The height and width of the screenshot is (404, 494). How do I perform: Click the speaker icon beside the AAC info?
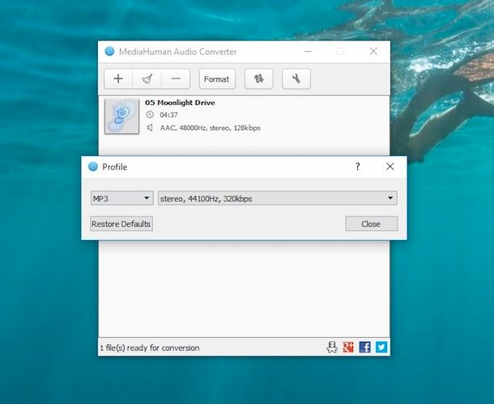point(150,128)
